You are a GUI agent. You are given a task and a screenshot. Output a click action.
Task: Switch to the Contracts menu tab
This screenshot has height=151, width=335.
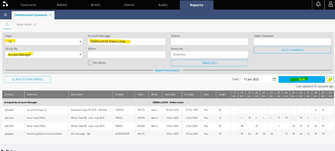[28, 5]
